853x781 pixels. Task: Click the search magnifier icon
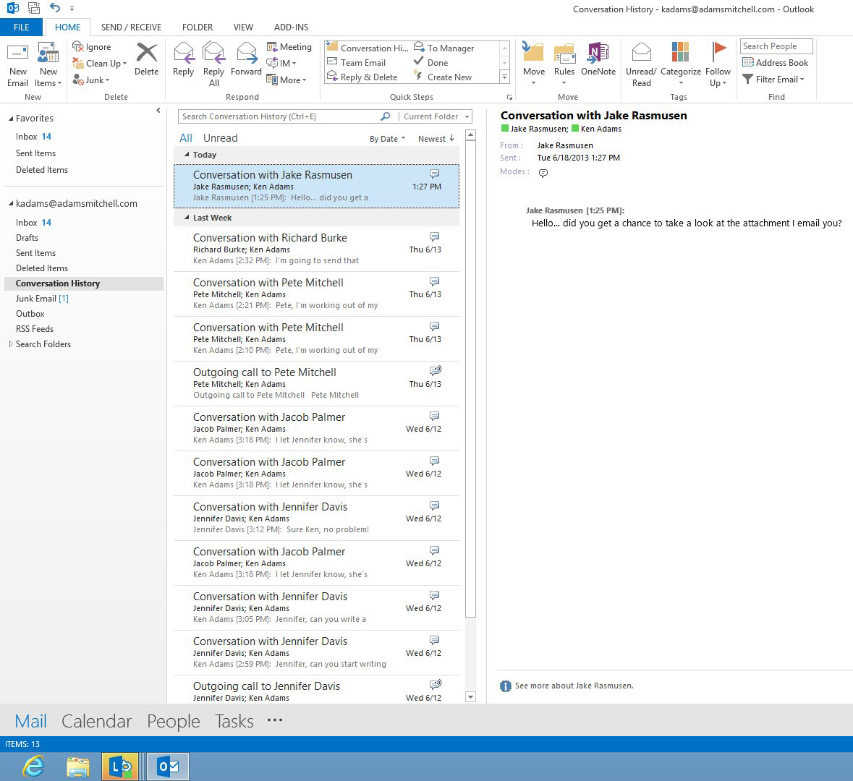point(385,116)
